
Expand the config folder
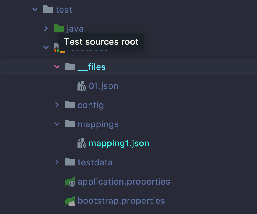(x=57, y=105)
